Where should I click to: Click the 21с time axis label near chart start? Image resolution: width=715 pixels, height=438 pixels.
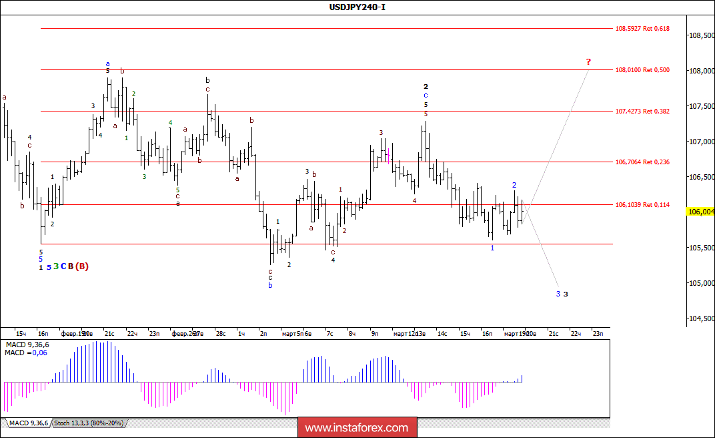pos(109,334)
